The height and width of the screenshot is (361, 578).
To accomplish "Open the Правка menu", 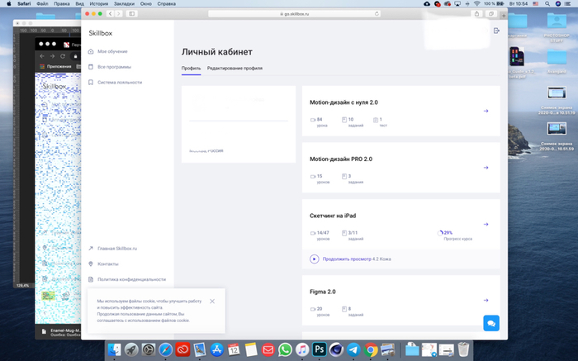I will pos(62,3).
